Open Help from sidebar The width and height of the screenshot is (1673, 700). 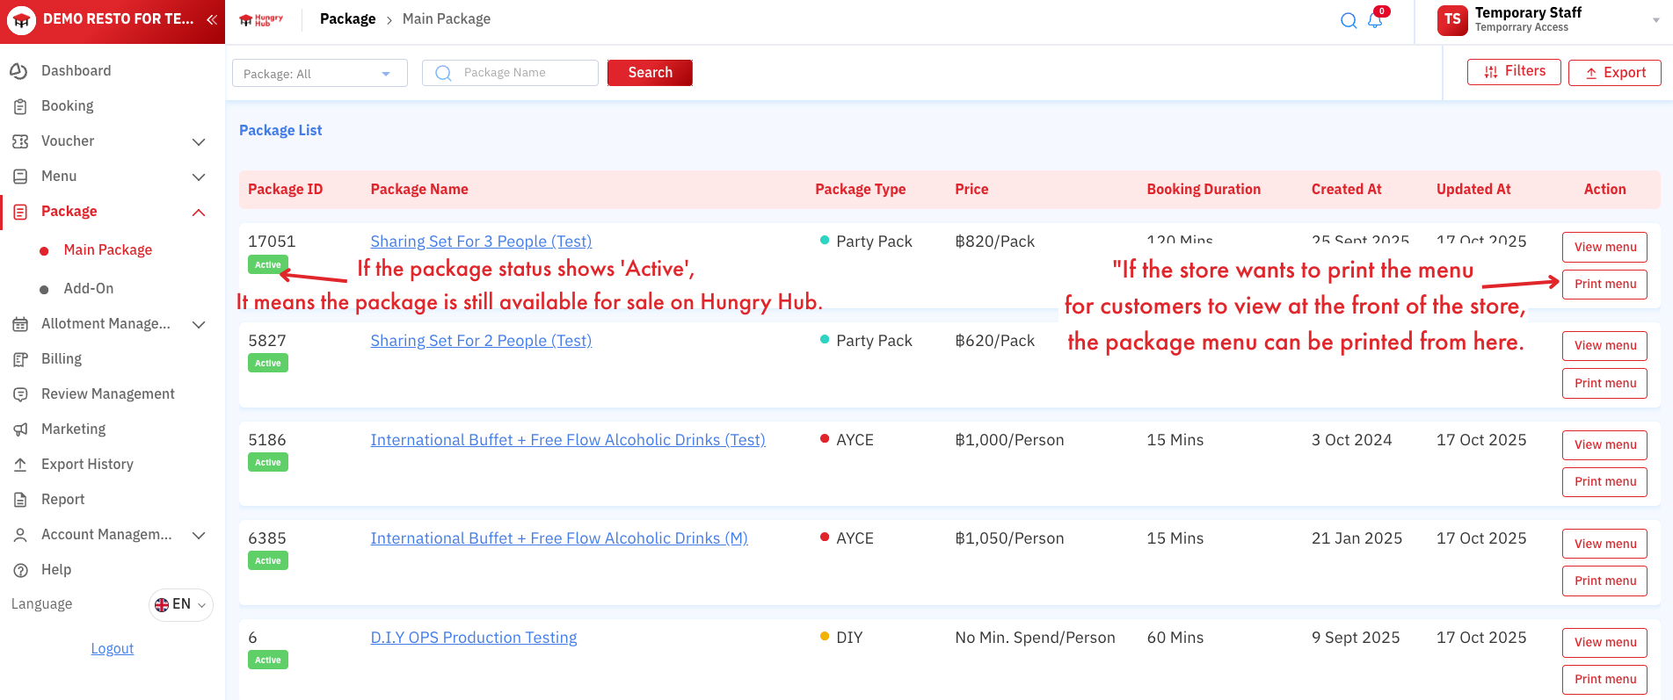click(56, 570)
